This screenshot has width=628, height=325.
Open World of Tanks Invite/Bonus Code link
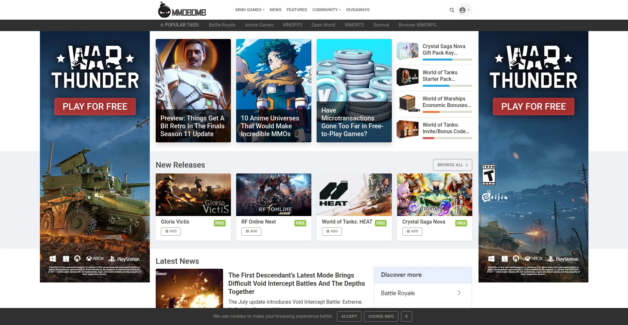446,128
